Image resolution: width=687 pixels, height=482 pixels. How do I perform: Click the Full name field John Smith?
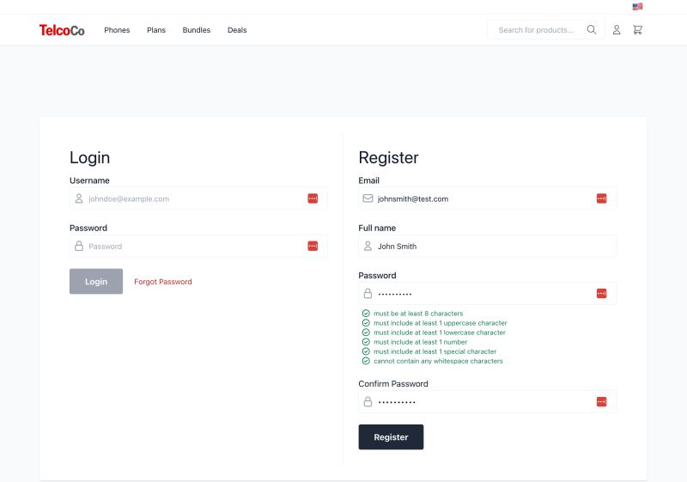(488, 246)
